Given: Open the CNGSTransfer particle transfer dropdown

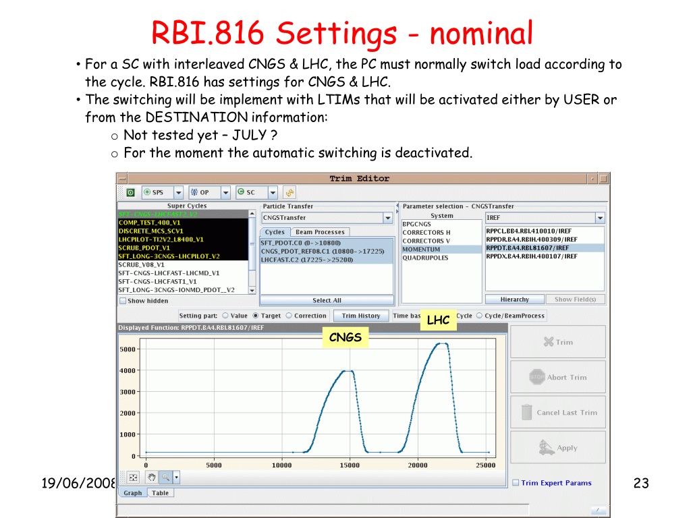Looking at the screenshot, I should point(388,218).
